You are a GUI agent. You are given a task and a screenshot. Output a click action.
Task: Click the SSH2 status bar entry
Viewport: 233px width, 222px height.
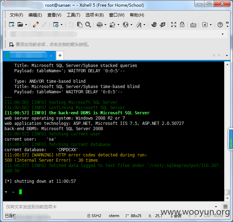pos(94,216)
